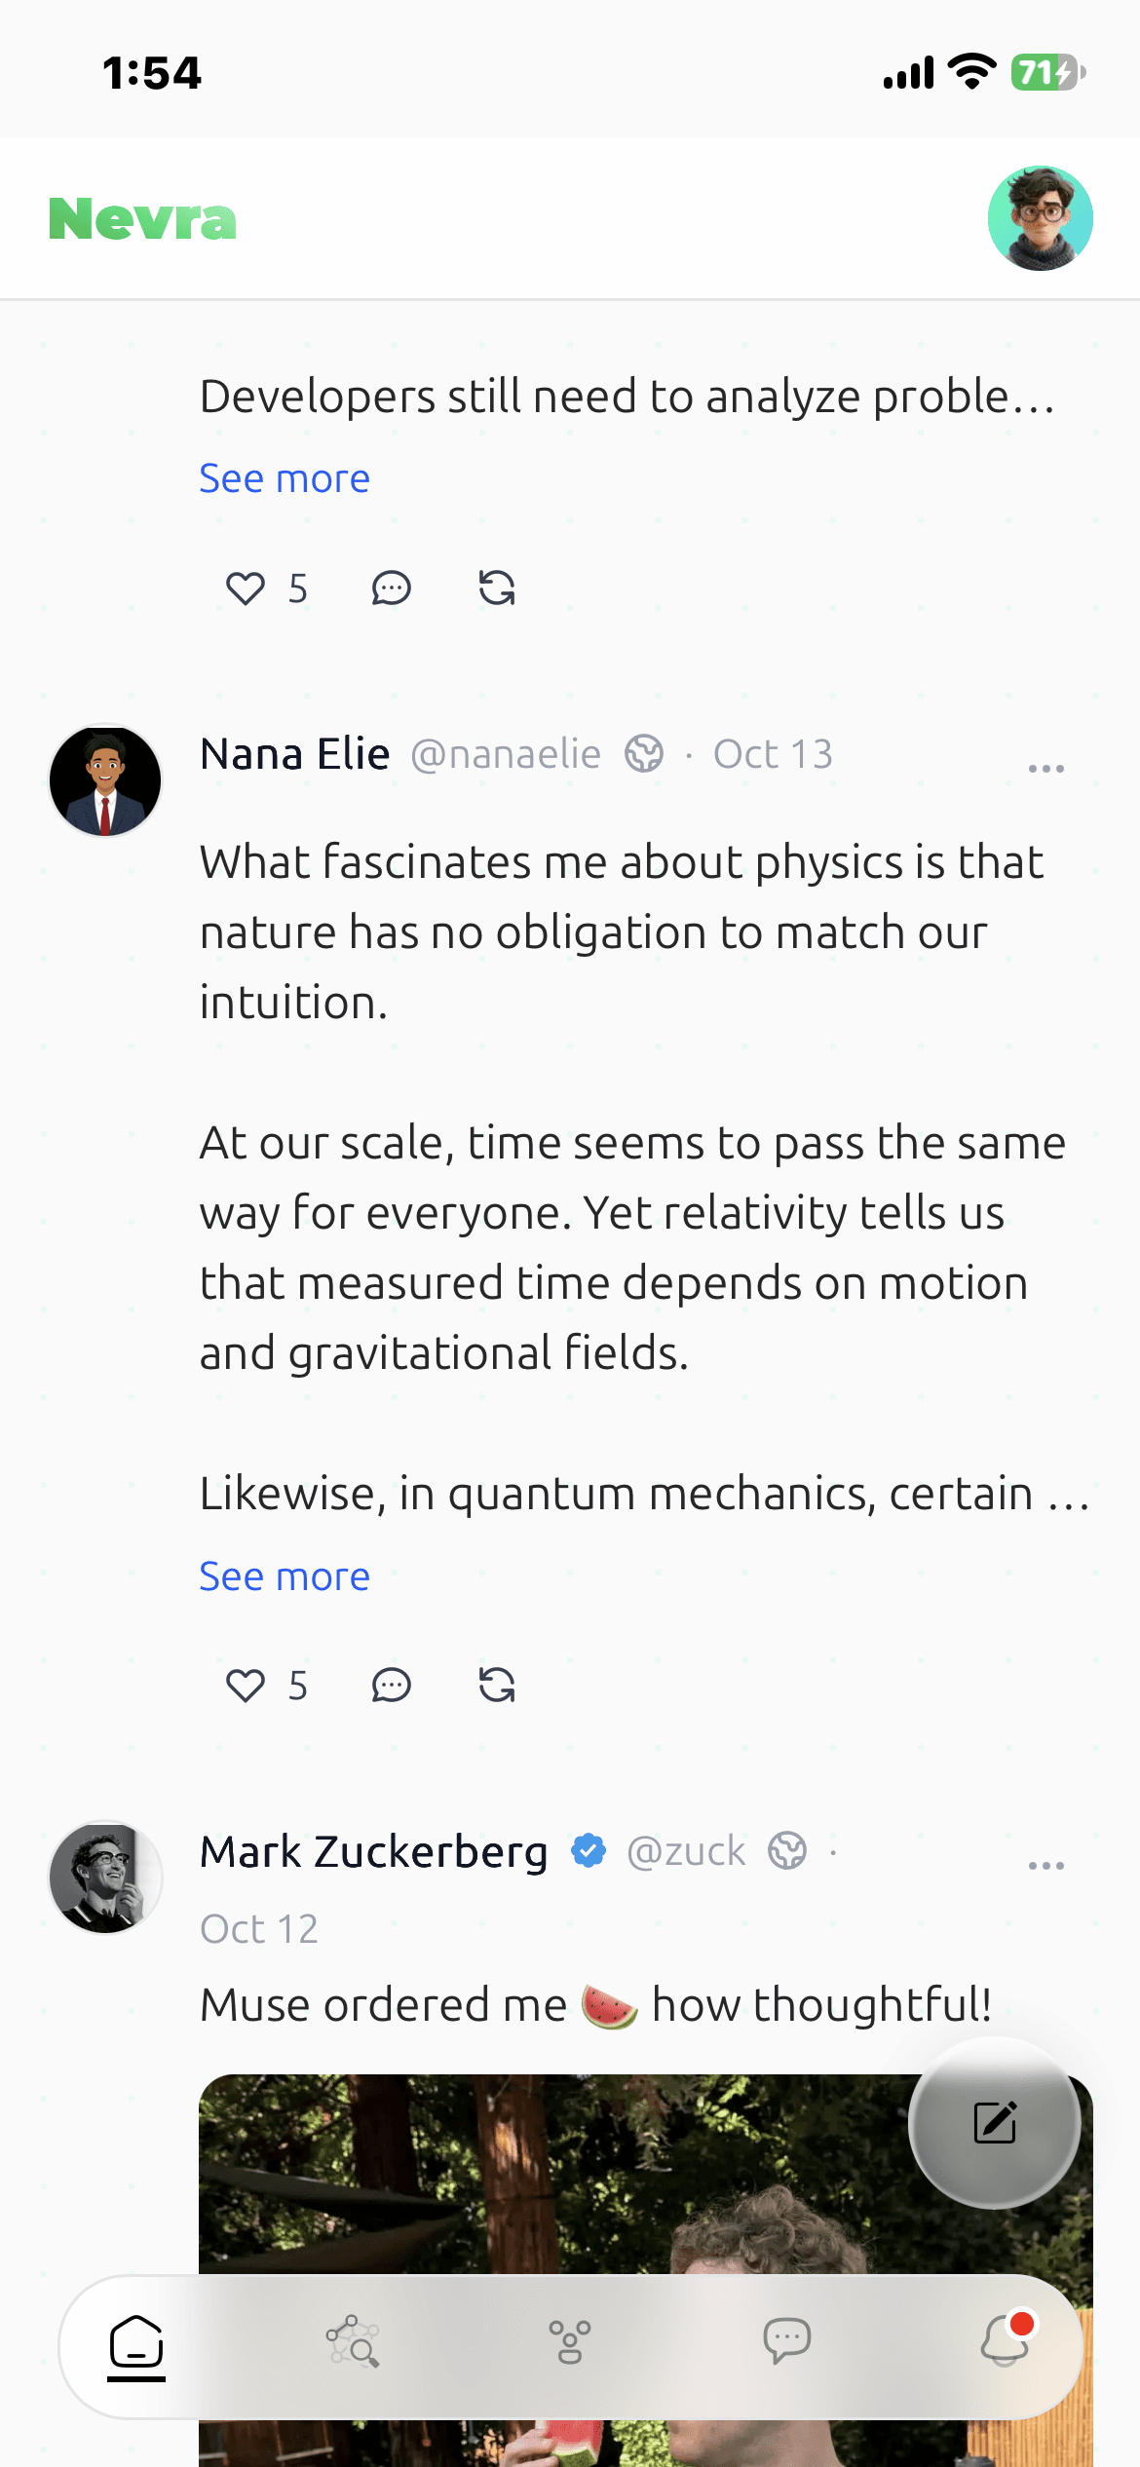Open more options for Mark Zuckerberg's post
The width and height of the screenshot is (1140, 2467).
coord(1045,1866)
